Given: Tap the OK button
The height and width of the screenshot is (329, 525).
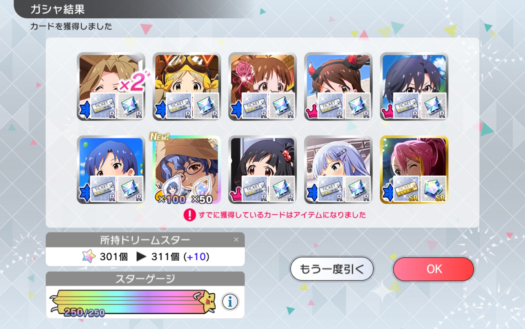Looking at the screenshot, I should [x=434, y=269].
